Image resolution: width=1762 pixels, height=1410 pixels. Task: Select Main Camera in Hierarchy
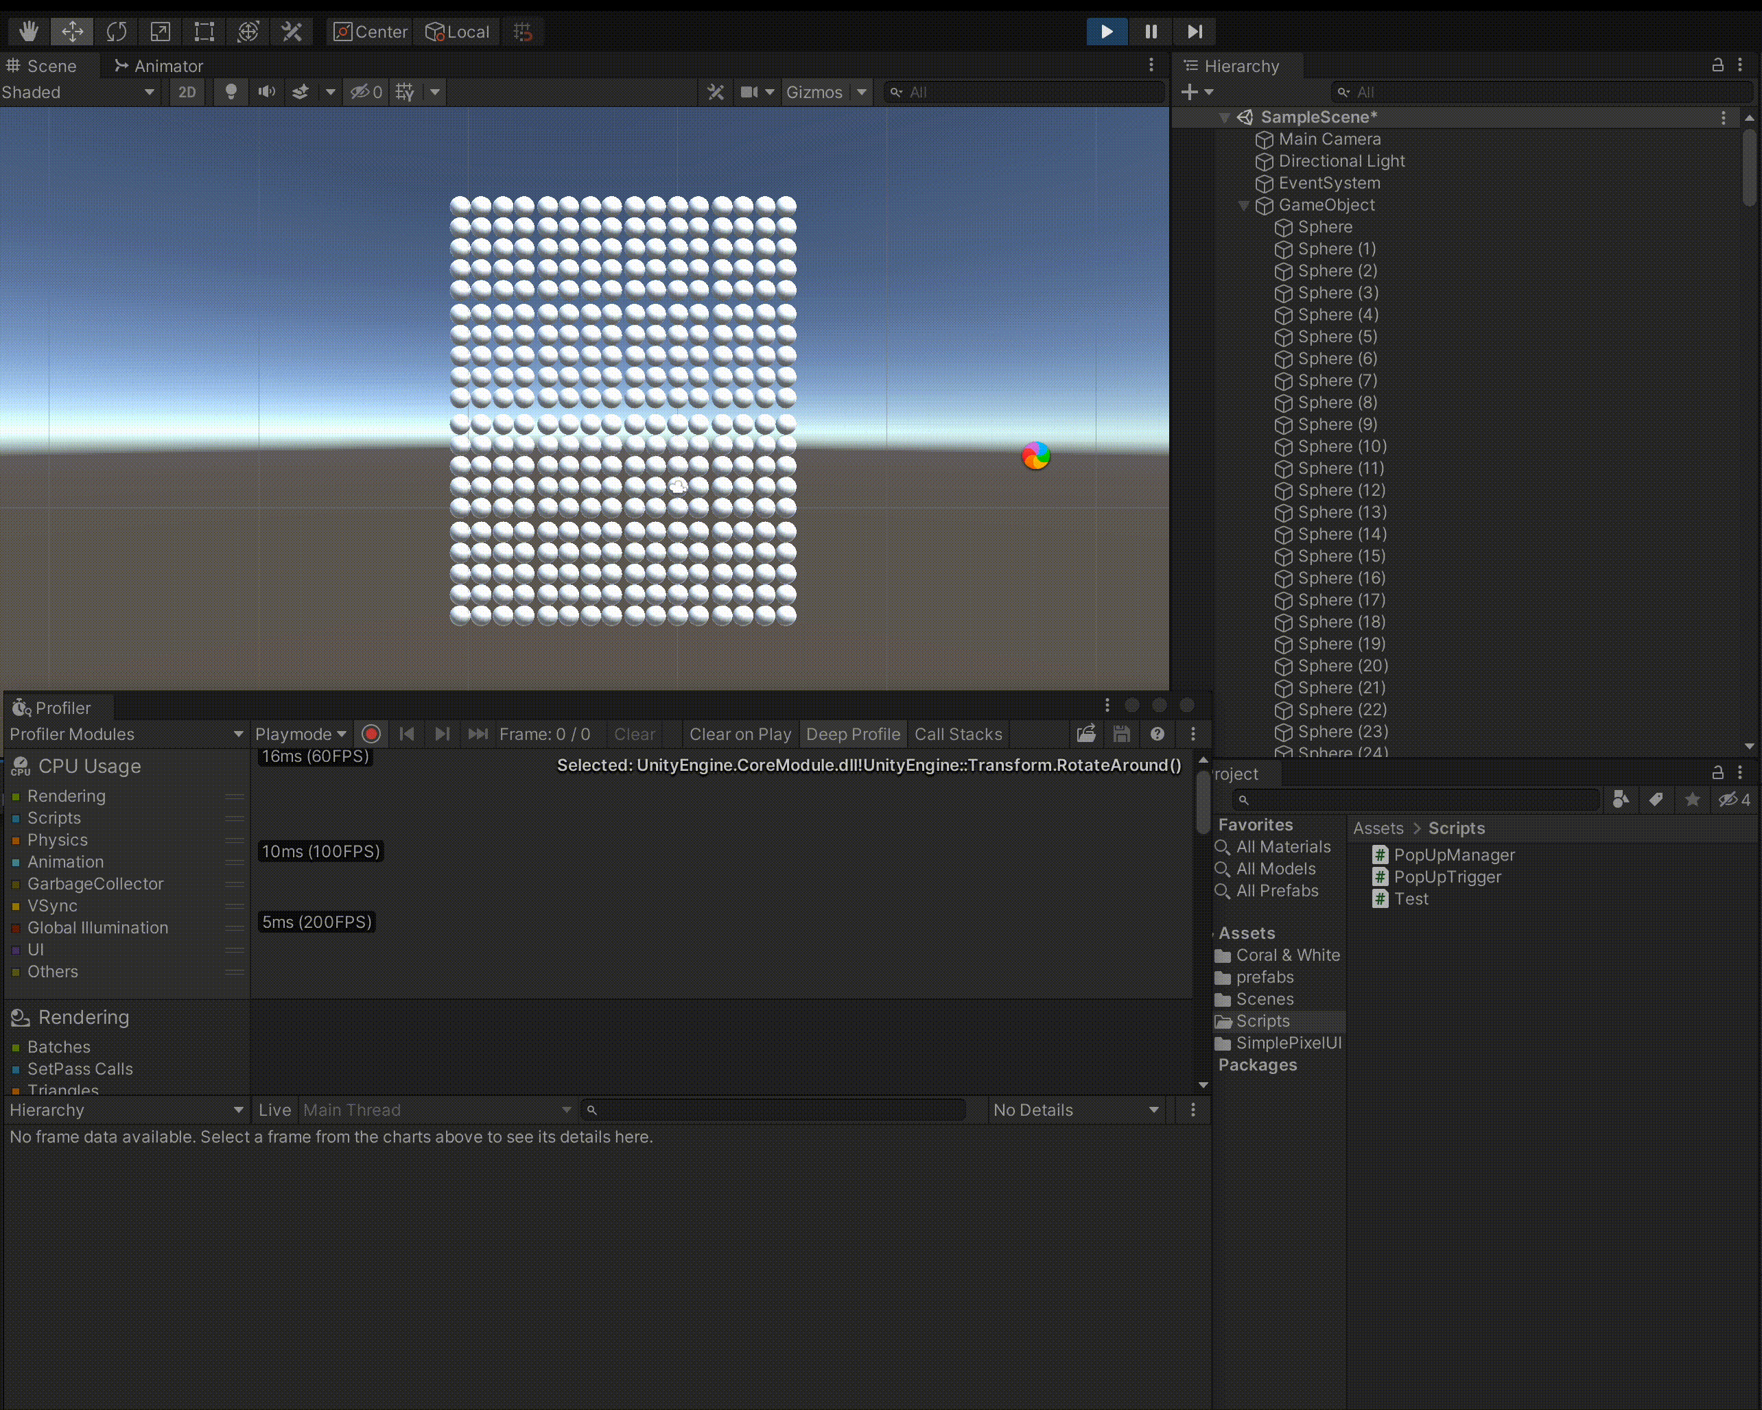pyautogui.click(x=1330, y=140)
